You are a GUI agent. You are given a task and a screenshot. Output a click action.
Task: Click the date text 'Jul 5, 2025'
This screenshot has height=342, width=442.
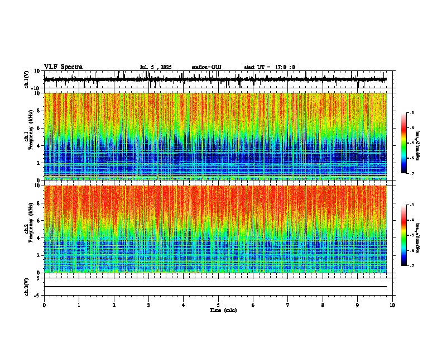pyautogui.click(x=156, y=67)
